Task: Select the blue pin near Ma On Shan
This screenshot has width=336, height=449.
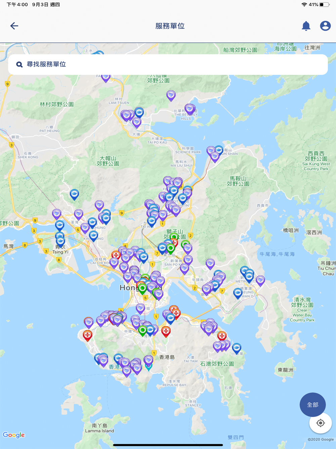Action: (x=219, y=150)
